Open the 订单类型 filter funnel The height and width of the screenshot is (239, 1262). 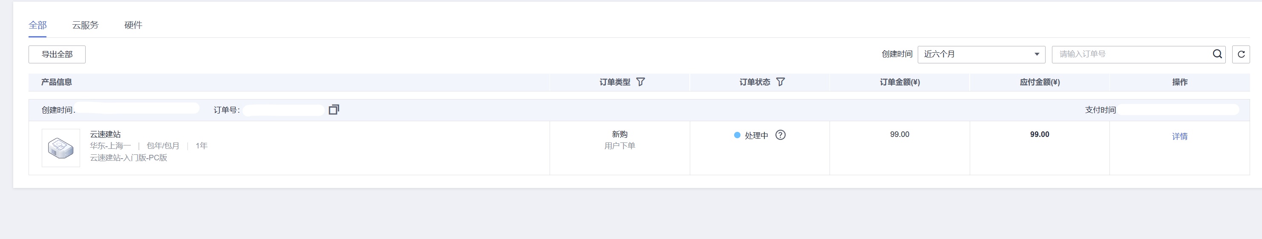(x=640, y=82)
